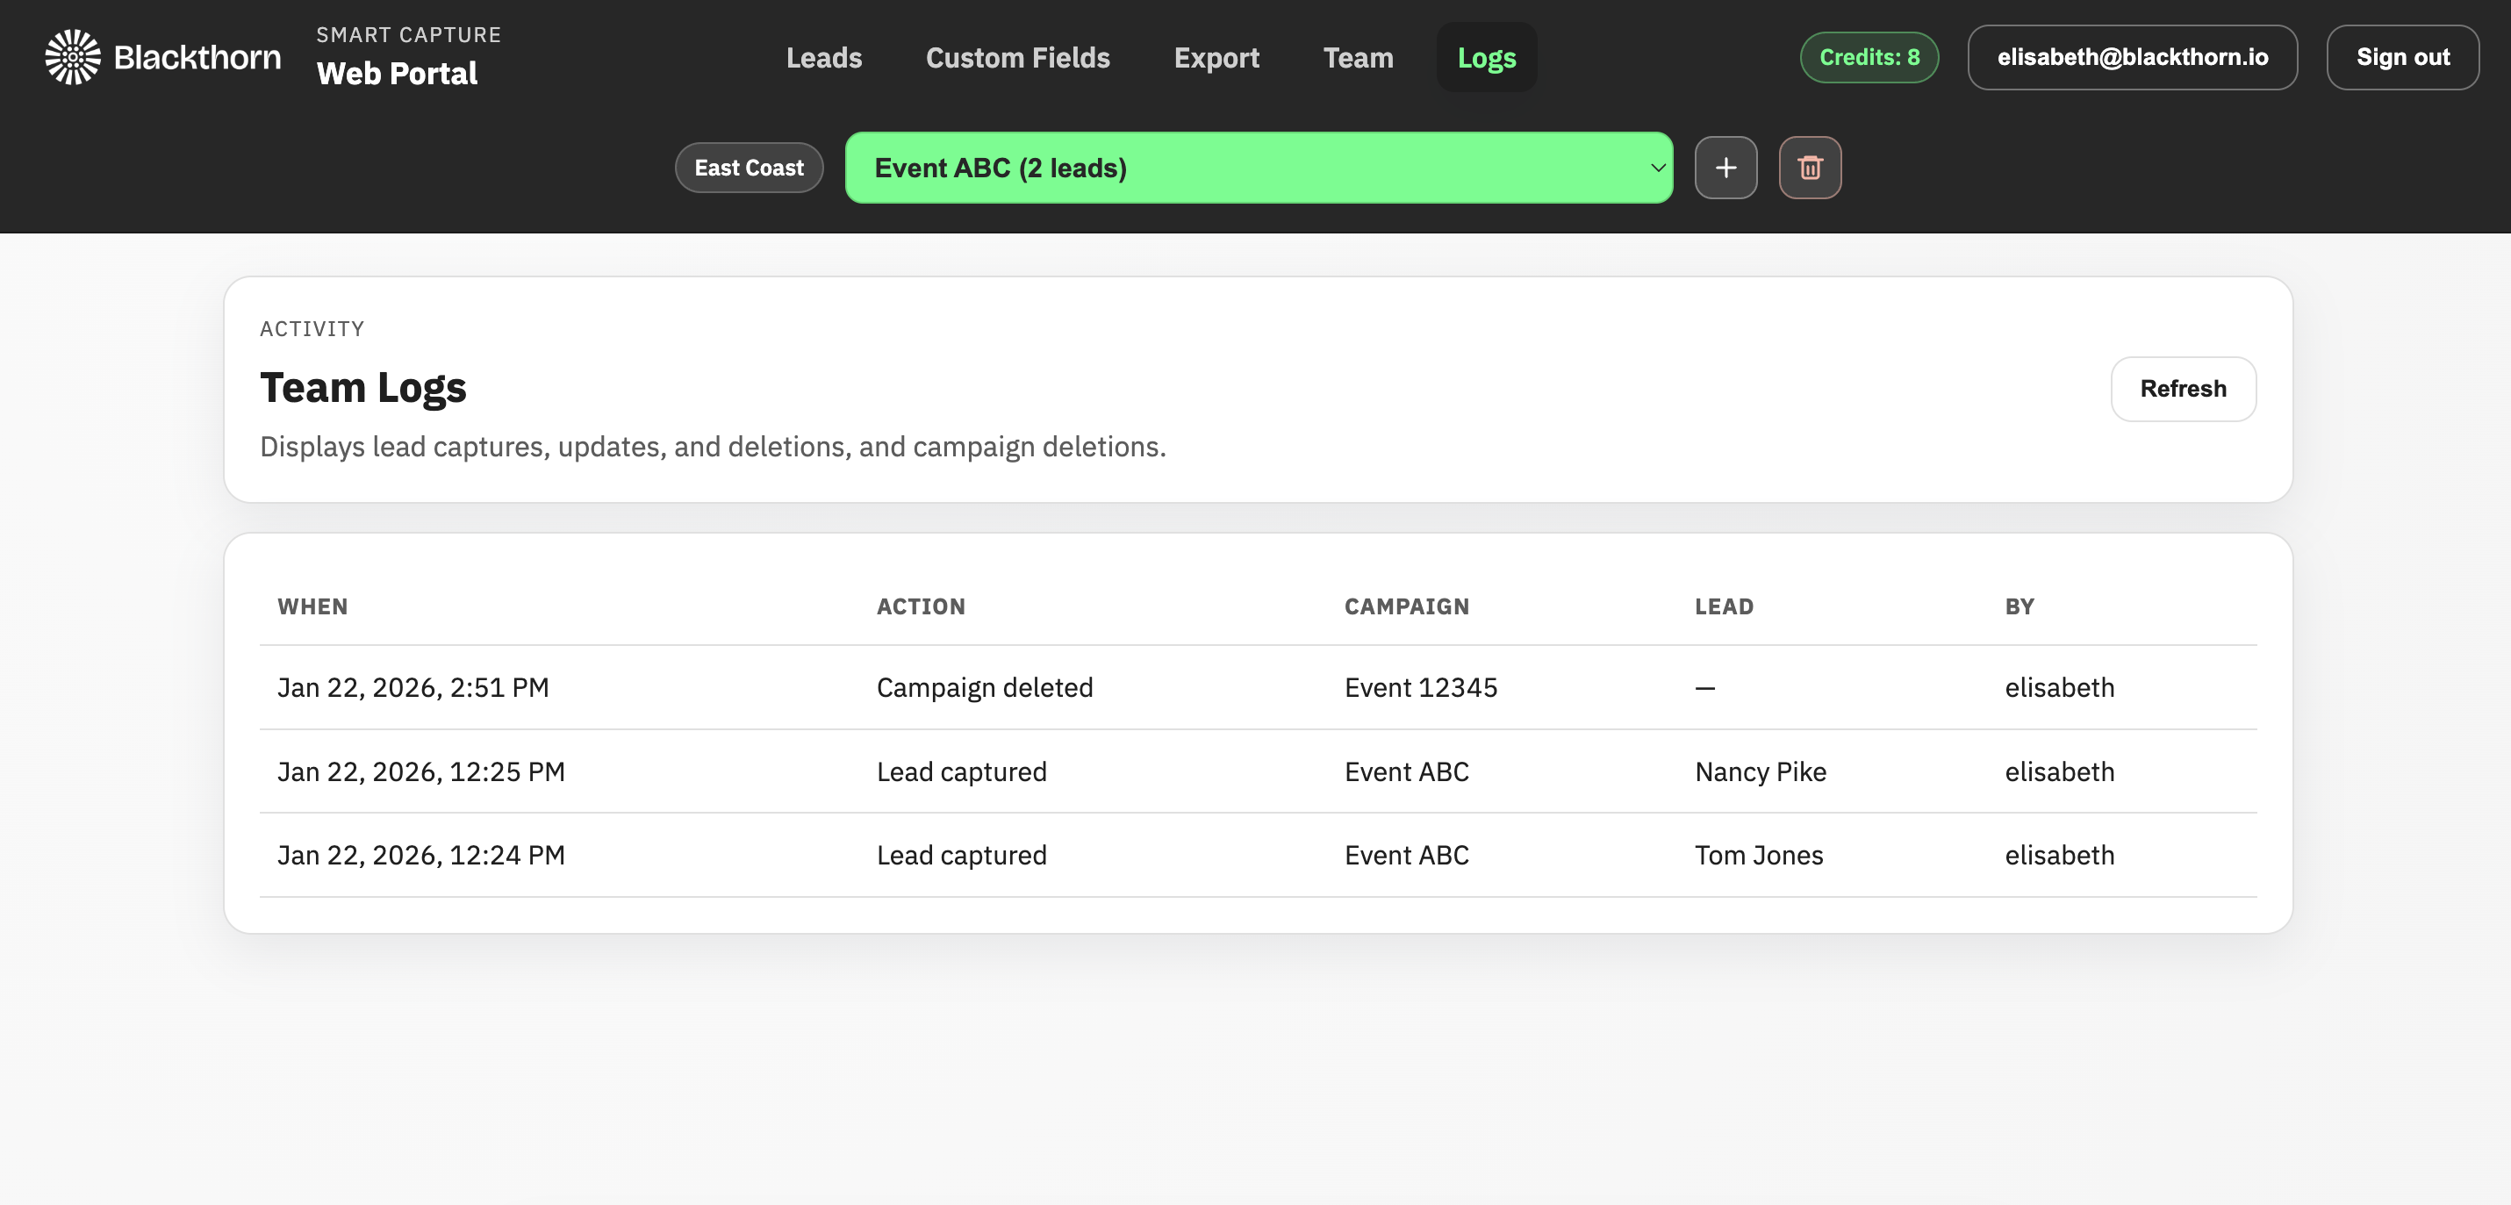
Task: Select the Nancy Pike lead row
Action: click(x=1760, y=771)
